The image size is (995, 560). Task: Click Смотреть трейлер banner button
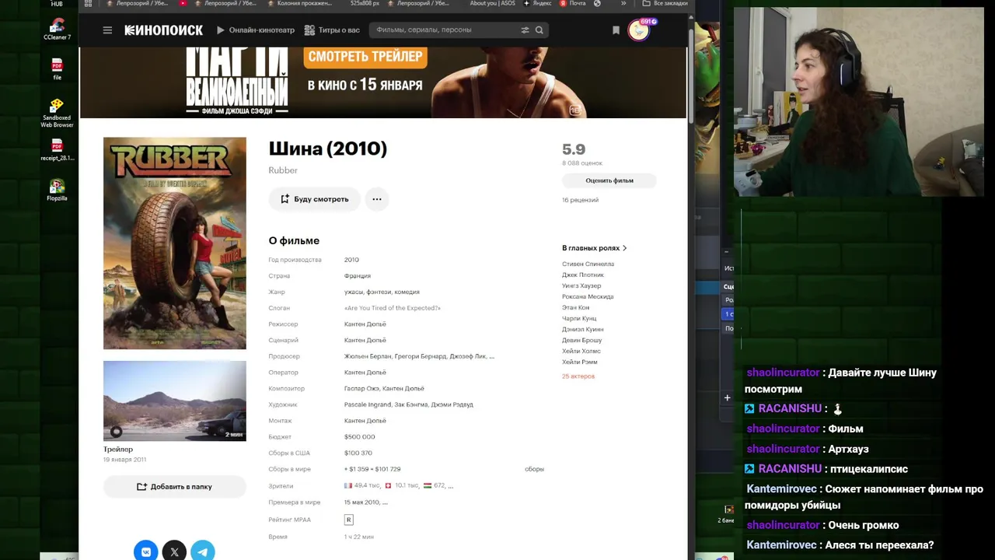[x=365, y=56]
